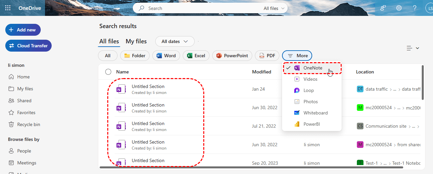This screenshot has width=433, height=174.
Task: Apply the All file type filter
Action: click(108, 56)
